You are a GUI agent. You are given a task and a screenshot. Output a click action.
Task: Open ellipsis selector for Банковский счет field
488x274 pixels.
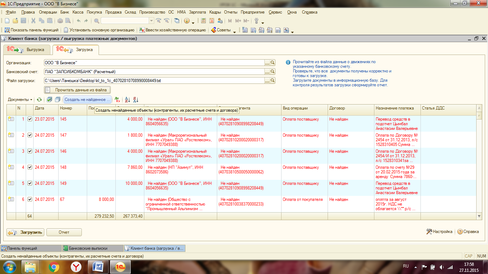pos(267,71)
